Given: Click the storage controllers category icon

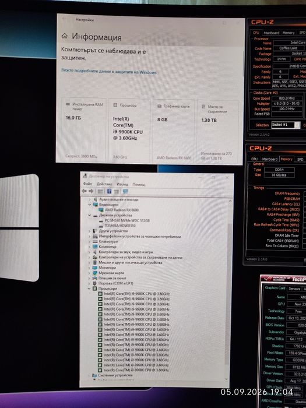Looking at the screenshot, I should coord(95,258).
